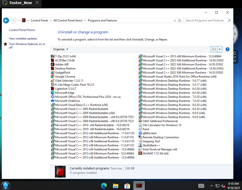Viewport: 242px width, 190px height.
Task: Click the Microsoft OneDrive cloud icon
Action: point(53,101)
